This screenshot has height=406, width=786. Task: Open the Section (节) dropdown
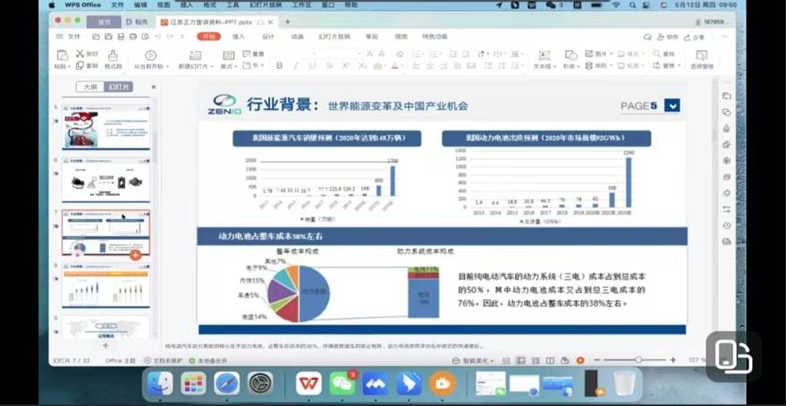[x=253, y=65]
